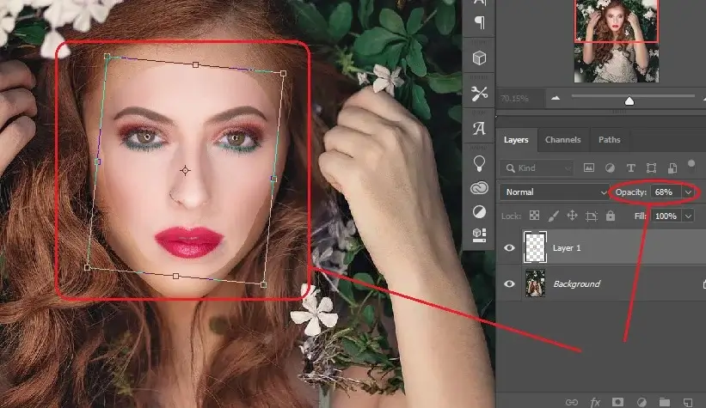Viewport: 706px width, 408px height.
Task: Prevent auto-nesting with the artboard lock icon
Action: coord(591,216)
